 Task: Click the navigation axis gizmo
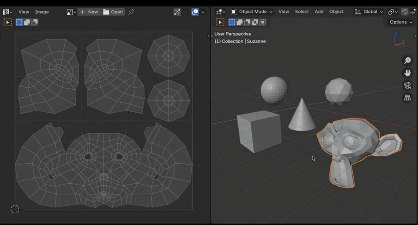(x=399, y=40)
